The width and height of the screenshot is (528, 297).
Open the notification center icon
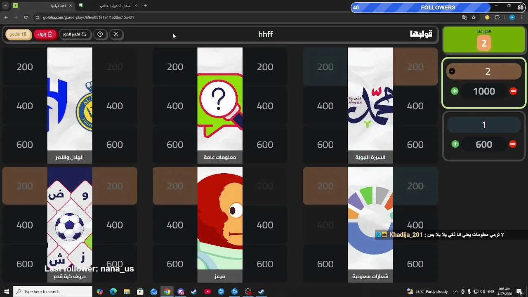click(520, 292)
